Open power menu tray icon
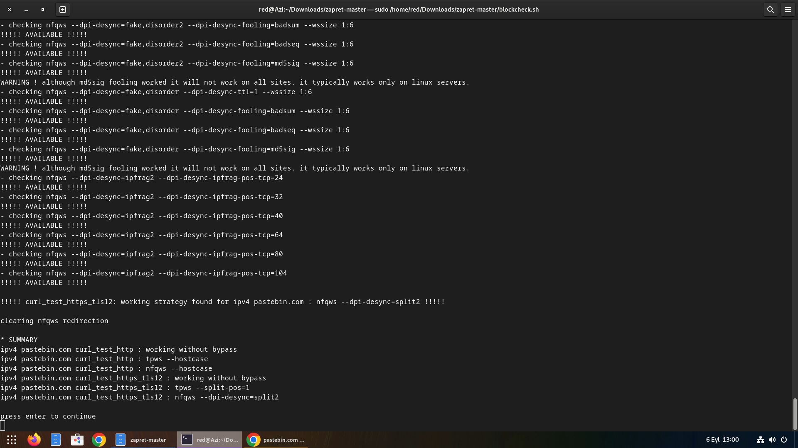This screenshot has height=448, width=798. click(784, 440)
